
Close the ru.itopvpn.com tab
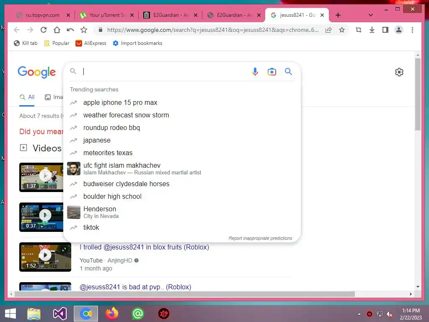click(68, 15)
